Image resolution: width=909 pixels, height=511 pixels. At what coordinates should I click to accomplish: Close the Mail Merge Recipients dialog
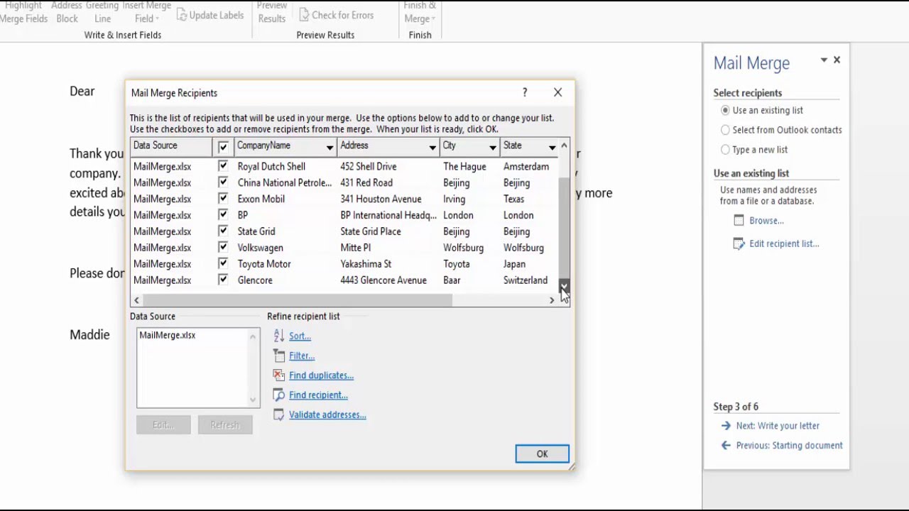pyautogui.click(x=557, y=92)
